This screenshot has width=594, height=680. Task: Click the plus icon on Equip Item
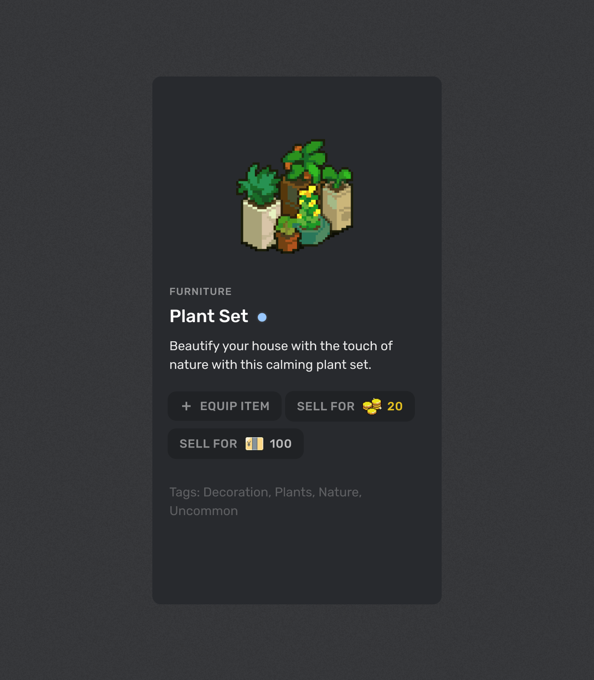(186, 406)
